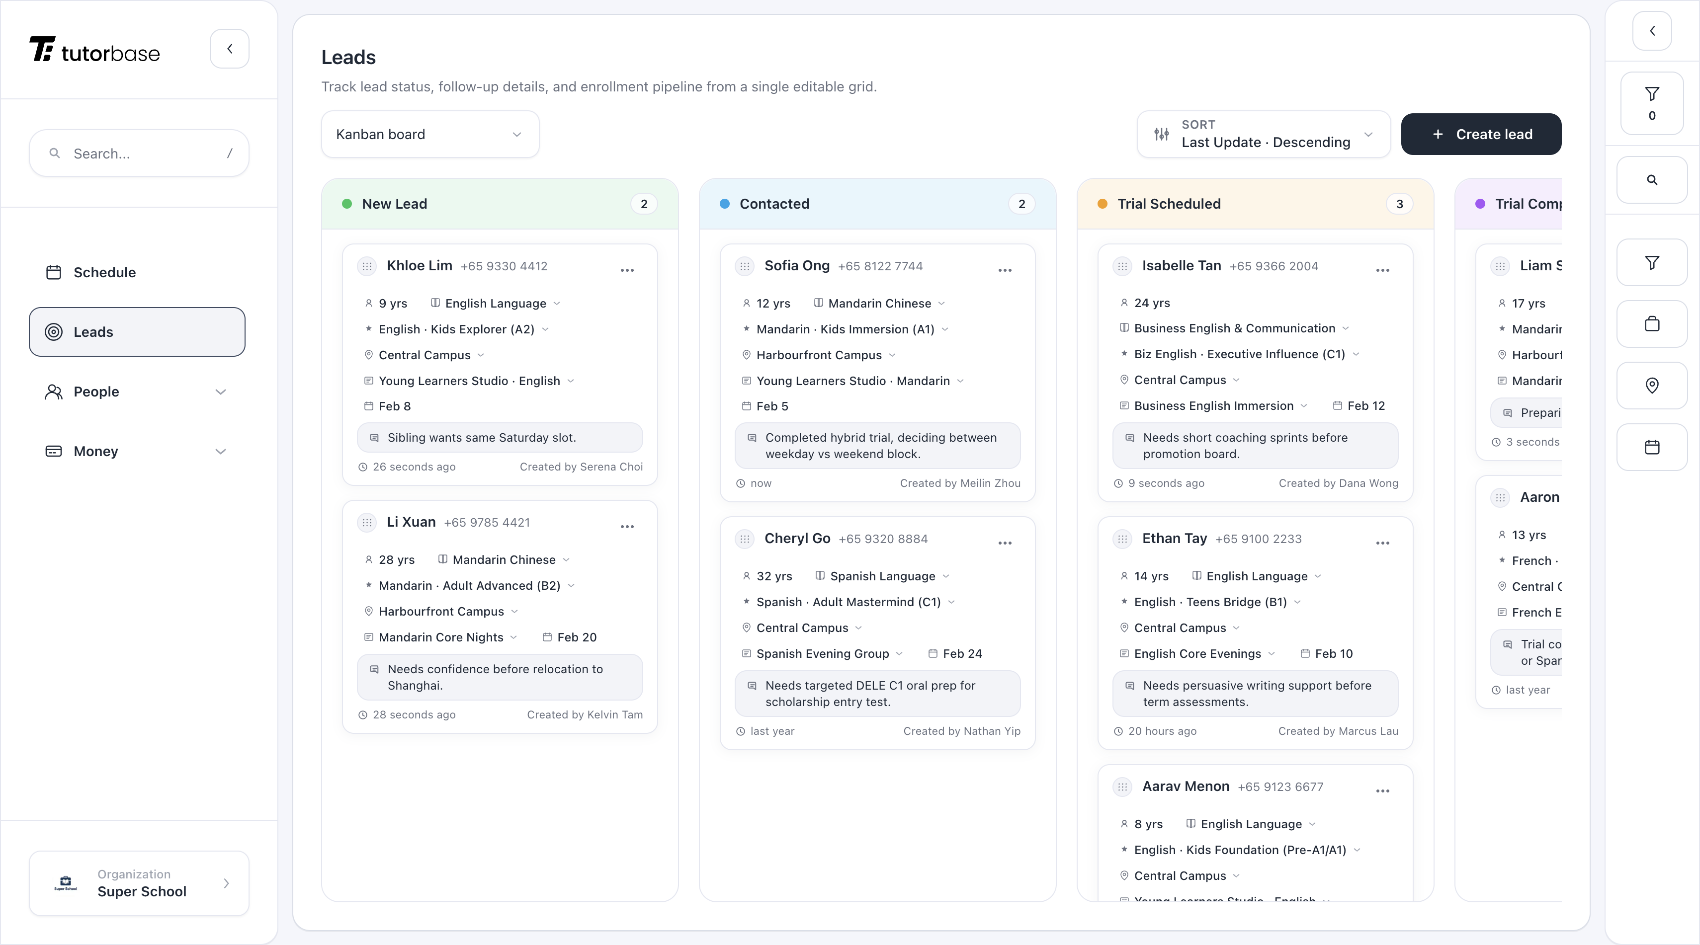Screen dimensions: 1700x945
Task: Open the Sort Last Update dropdown
Action: coord(1263,135)
